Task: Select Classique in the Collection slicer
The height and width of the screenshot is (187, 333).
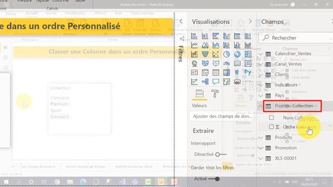Action: [60, 98]
